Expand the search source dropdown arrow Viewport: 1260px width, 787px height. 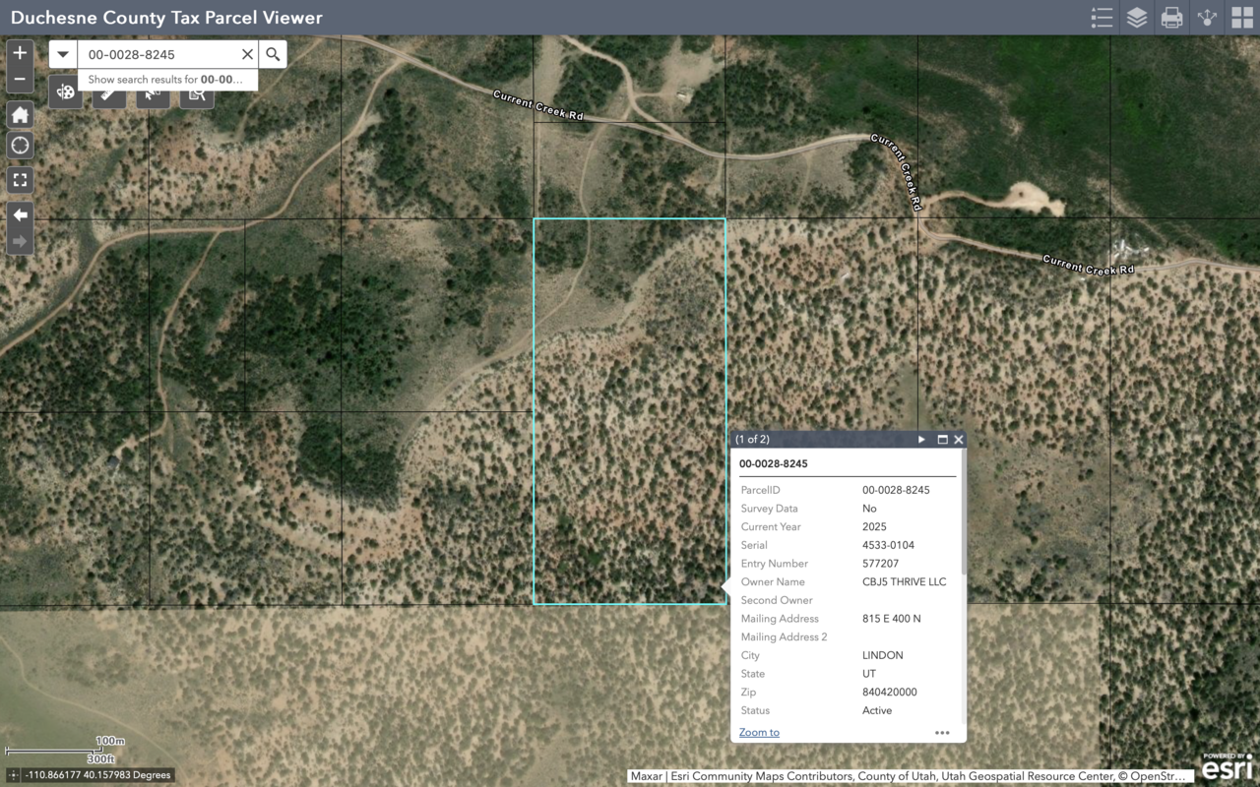pyautogui.click(x=63, y=54)
